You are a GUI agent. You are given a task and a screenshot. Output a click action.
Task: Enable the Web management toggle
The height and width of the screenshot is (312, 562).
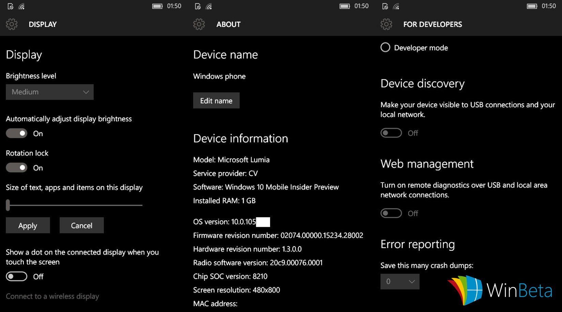coord(391,213)
